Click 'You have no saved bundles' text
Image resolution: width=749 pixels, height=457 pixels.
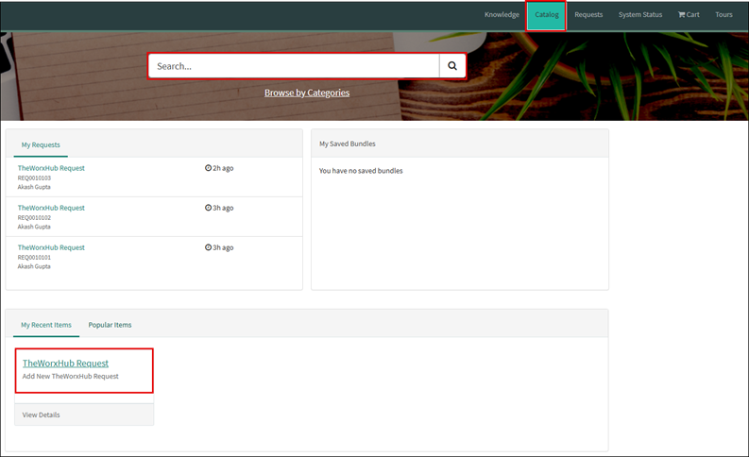click(x=361, y=171)
